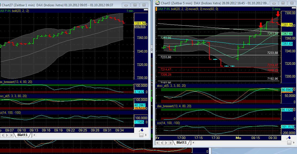
Task: Click small white bar at Chart27 header right
Action: (146, 10)
